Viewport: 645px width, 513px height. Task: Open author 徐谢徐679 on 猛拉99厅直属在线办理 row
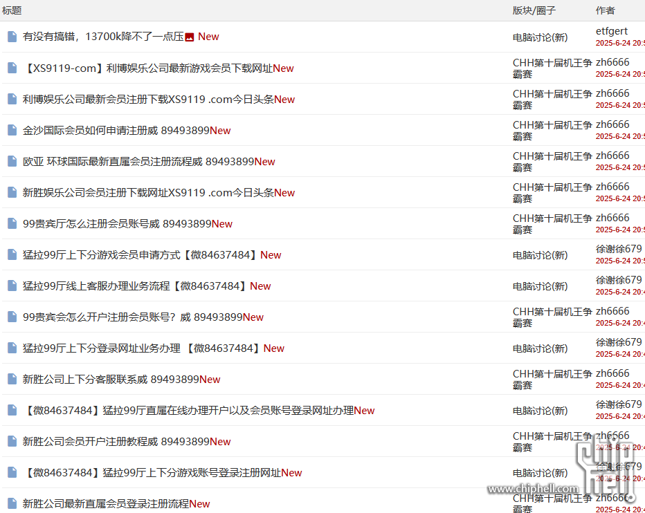619,404
